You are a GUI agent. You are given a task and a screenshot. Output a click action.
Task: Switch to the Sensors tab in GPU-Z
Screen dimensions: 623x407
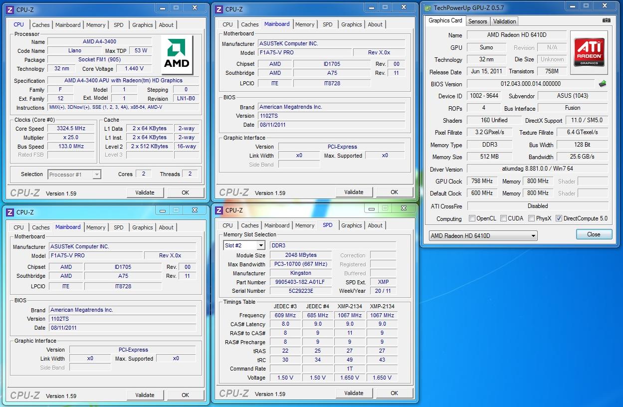(477, 21)
